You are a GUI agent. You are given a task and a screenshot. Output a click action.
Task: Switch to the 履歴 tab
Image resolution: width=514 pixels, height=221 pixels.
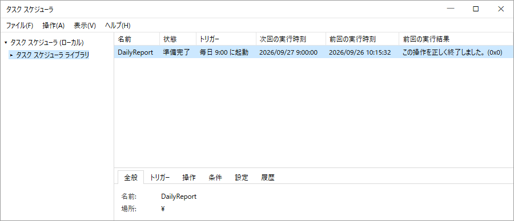click(x=268, y=178)
